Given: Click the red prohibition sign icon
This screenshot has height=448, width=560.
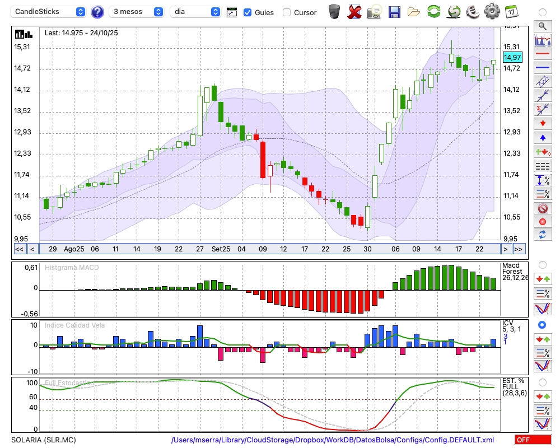Looking at the screenshot, I should pos(542,208).
